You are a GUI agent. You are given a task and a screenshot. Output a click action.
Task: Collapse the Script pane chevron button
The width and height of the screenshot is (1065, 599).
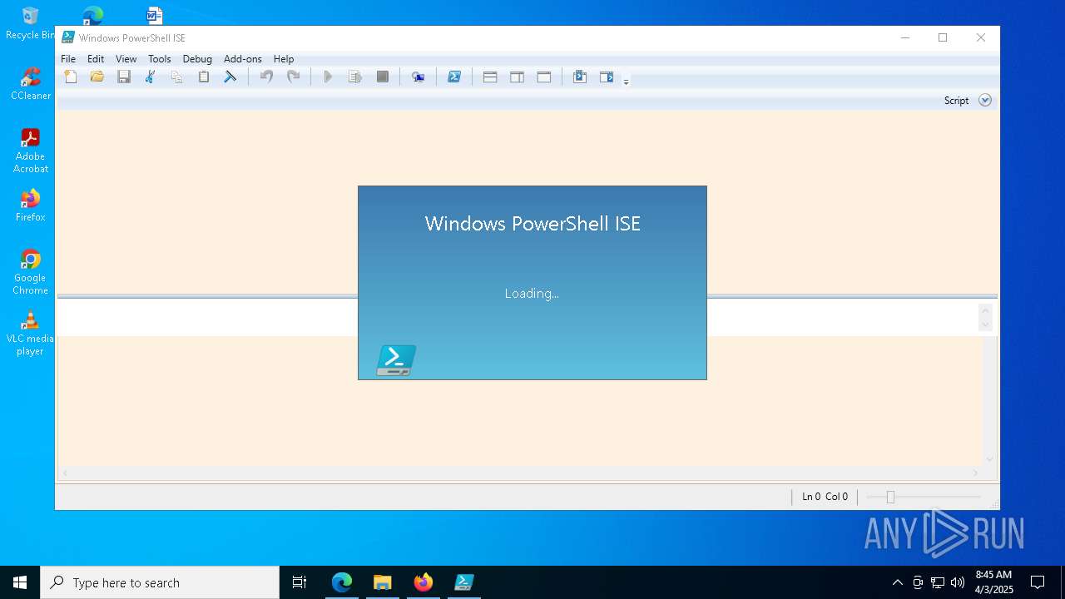pos(985,100)
